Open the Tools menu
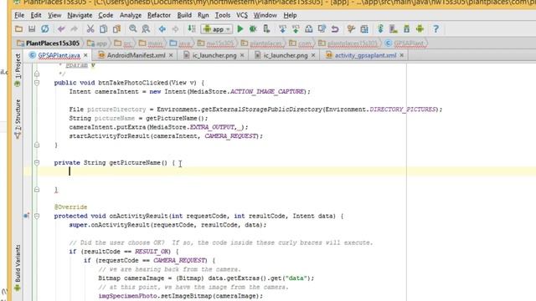 tap(223, 15)
